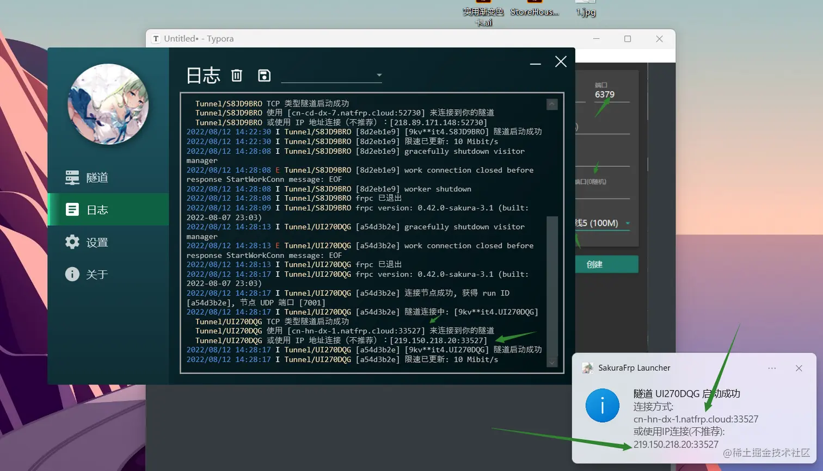Select the StoreHous... desktop icon
The height and width of the screenshot is (471, 823).
535,9
